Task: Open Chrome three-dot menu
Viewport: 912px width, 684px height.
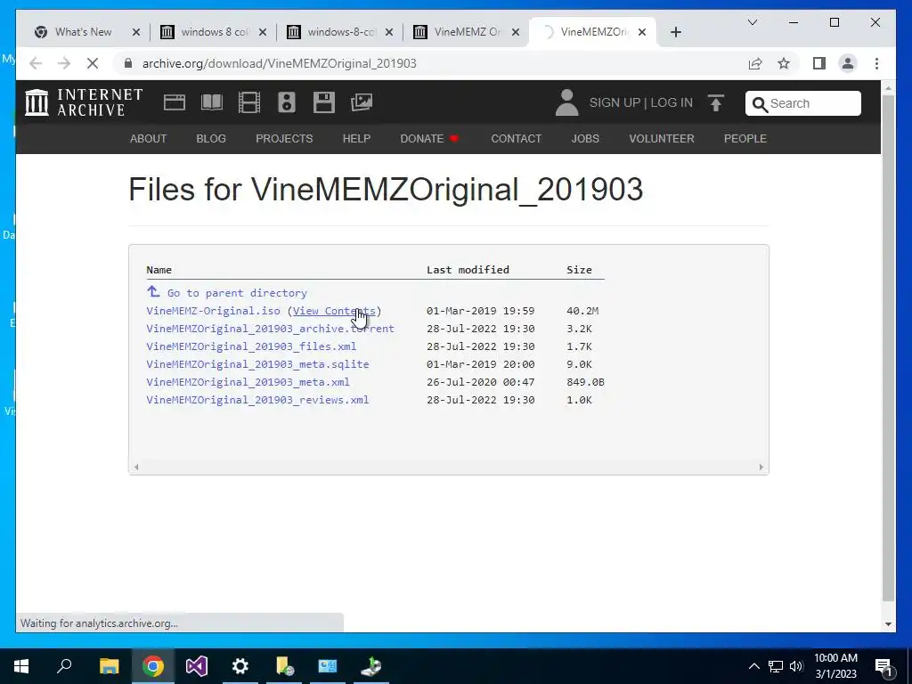Action: [876, 63]
